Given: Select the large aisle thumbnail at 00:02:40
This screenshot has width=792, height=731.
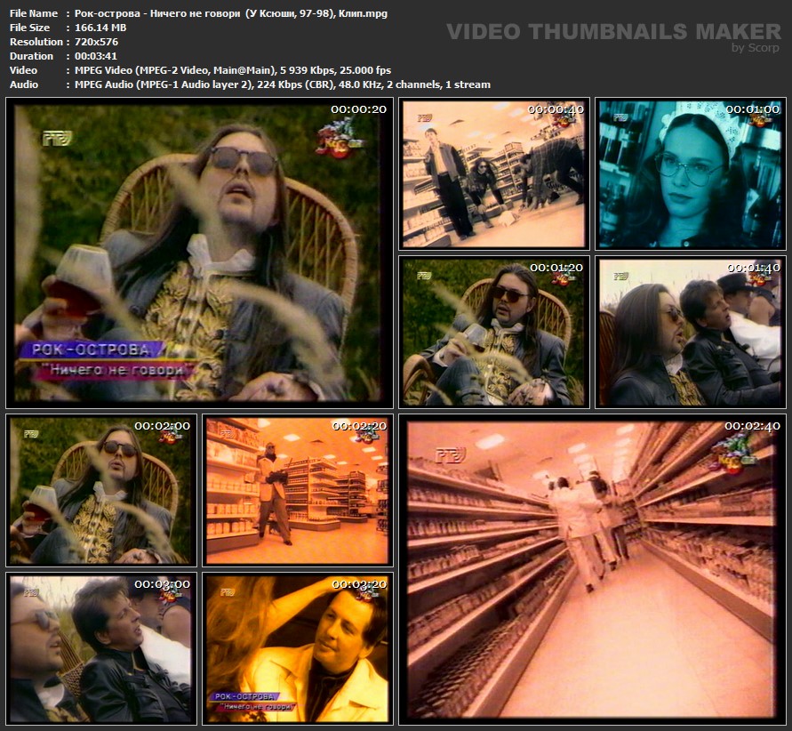Looking at the screenshot, I should click(x=591, y=569).
